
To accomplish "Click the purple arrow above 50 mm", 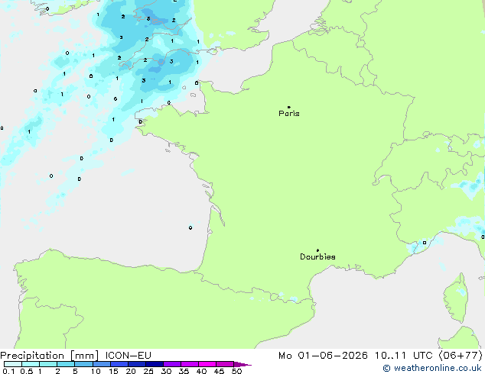I will (x=242, y=364).
